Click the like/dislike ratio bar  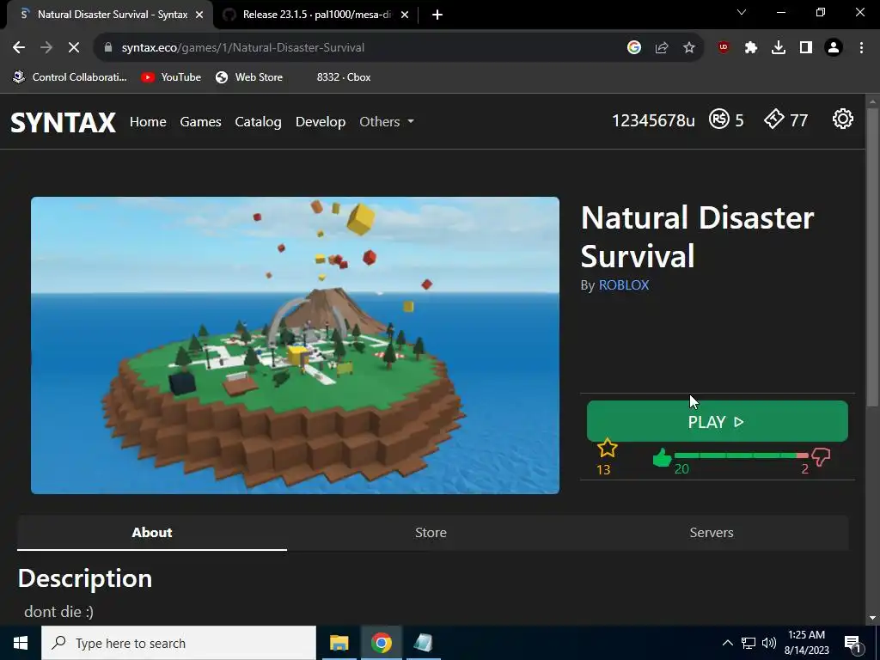pos(741,455)
